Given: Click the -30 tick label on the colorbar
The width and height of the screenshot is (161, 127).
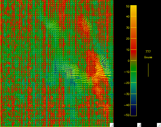Looking at the screenshot, I should 127,94.
